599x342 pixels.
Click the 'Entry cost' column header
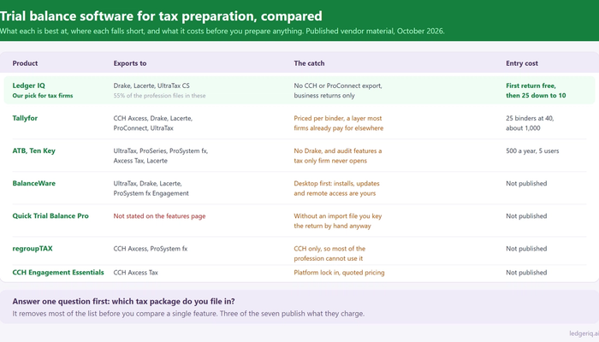[x=522, y=63]
